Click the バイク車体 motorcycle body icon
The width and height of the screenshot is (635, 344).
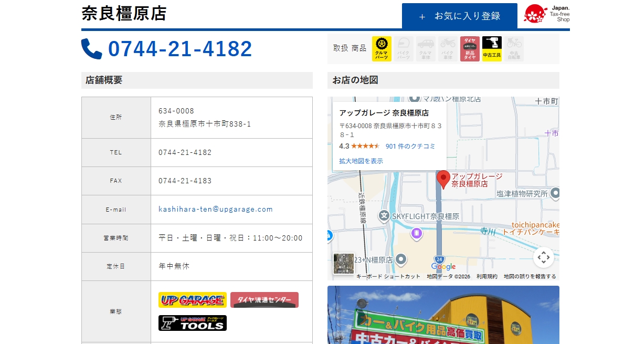pyautogui.click(x=447, y=48)
